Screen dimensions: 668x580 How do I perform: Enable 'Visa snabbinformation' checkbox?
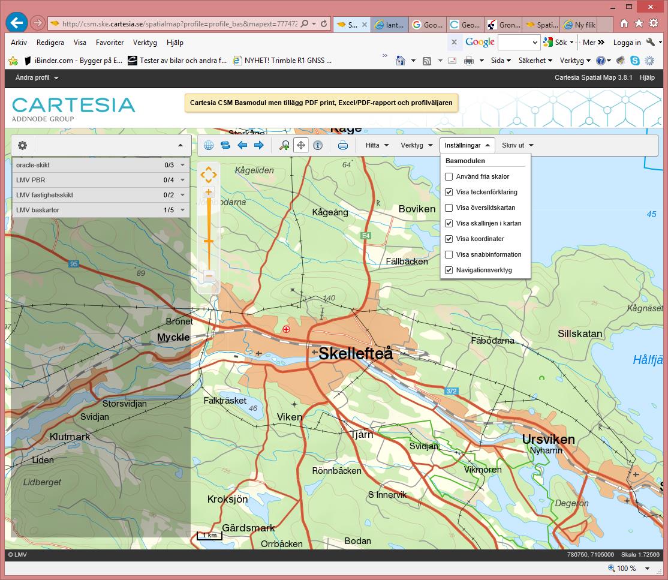tap(449, 254)
